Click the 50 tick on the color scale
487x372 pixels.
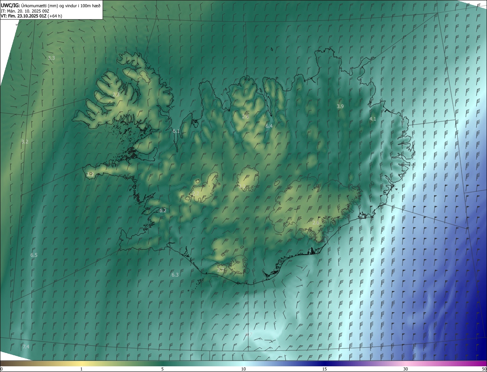click(x=484, y=369)
